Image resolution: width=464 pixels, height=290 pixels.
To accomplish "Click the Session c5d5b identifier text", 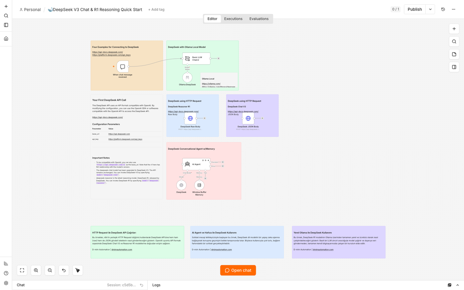I will 121,285.
